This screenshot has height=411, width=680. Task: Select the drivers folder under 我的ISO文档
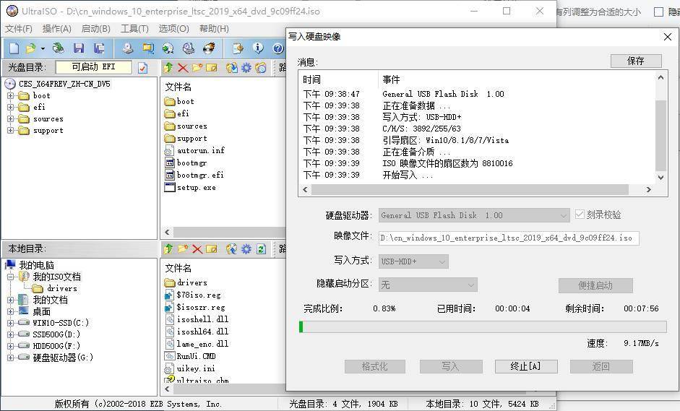(61, 288)
